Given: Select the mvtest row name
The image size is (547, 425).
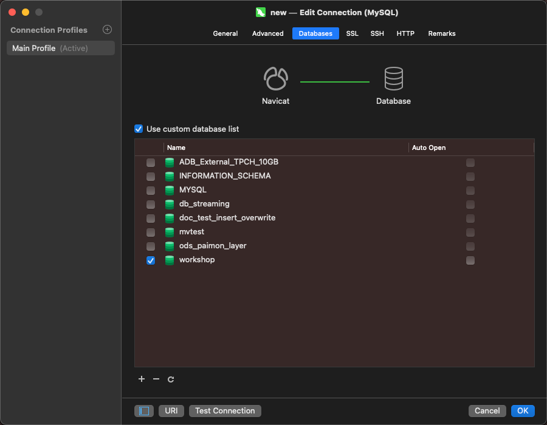Looking at the screenshot, I should click(191, 232).
